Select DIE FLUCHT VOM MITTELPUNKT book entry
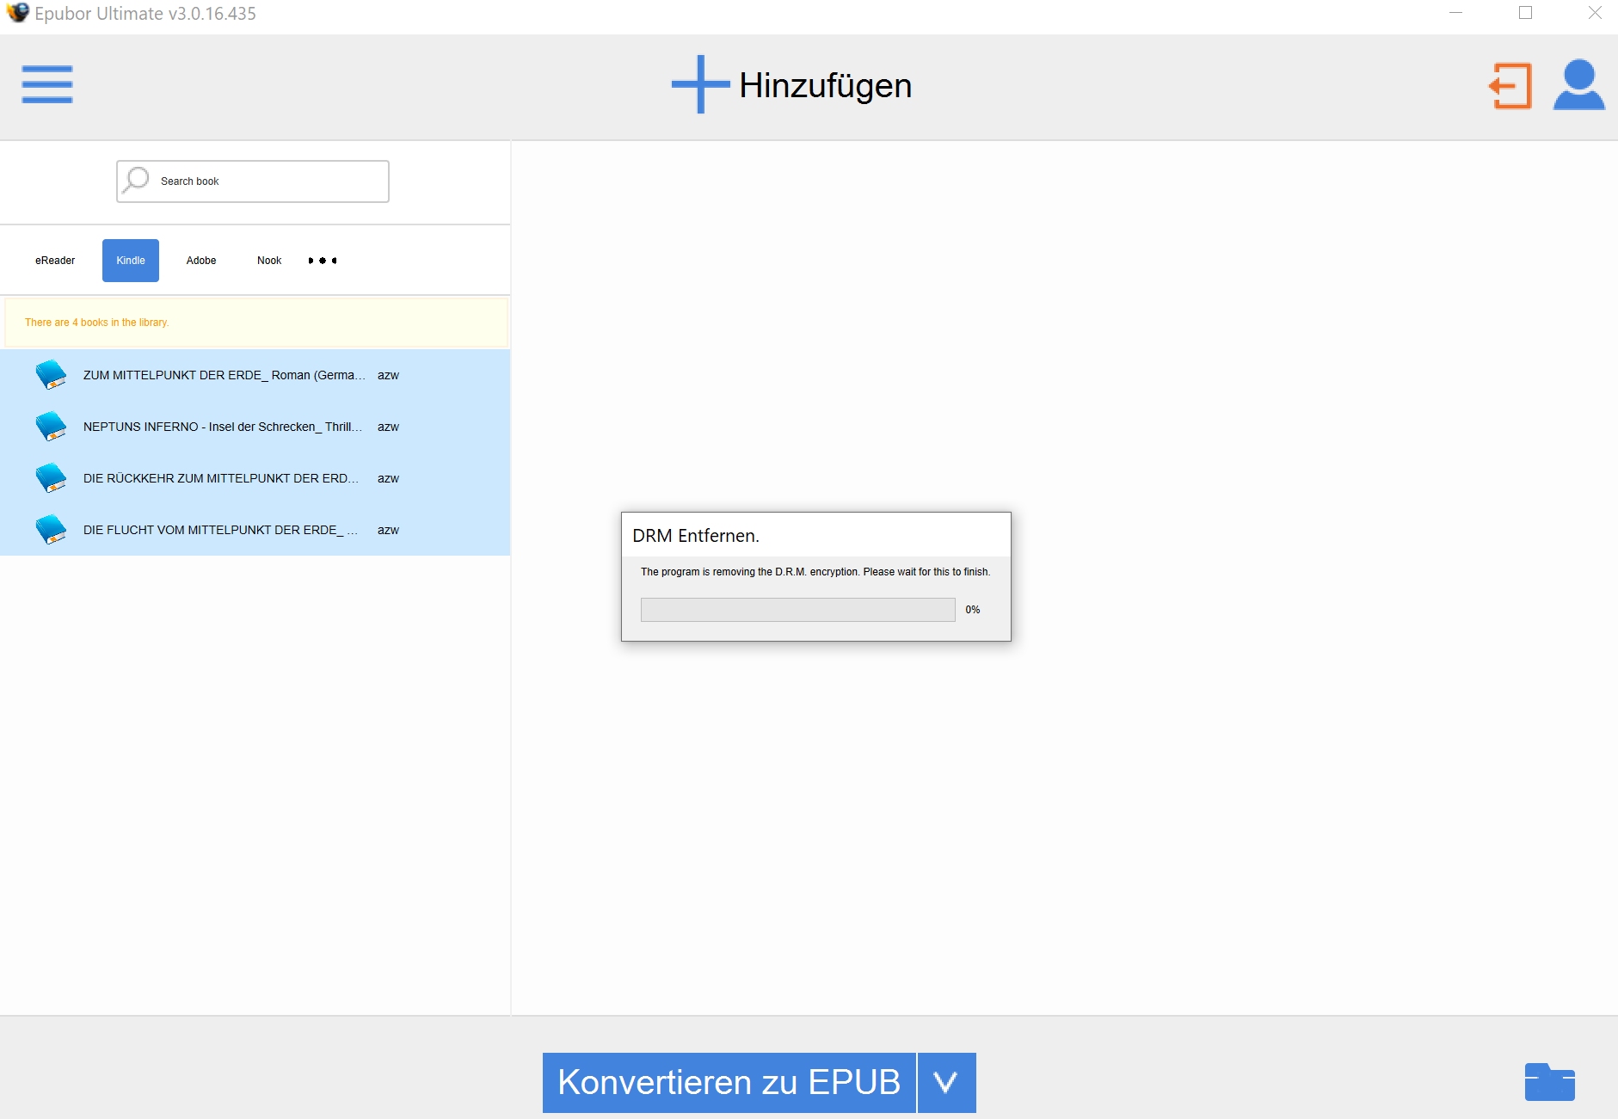The image size is (1618, 1119). tap(220, 530)
